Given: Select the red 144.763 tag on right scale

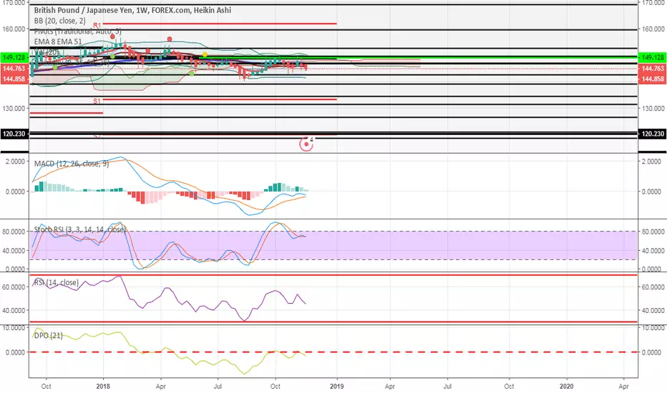Looking at the screenshot, I should pyautogui.click(x=653, y=69).
